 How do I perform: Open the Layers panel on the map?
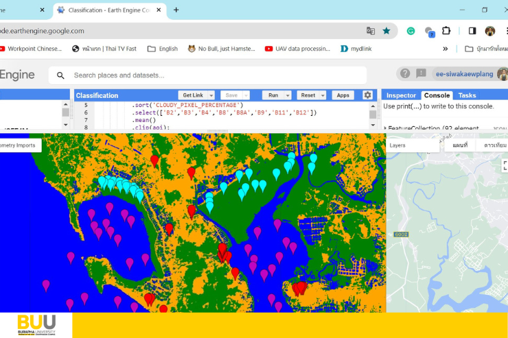coord(397,145)
